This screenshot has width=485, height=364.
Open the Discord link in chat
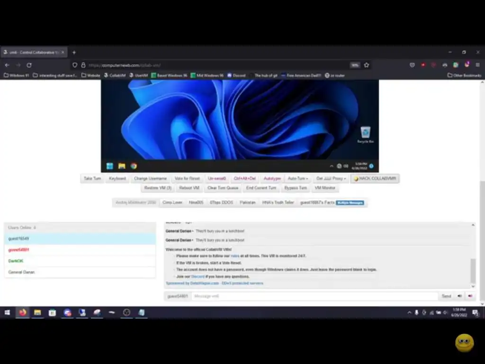coord(198,276)
